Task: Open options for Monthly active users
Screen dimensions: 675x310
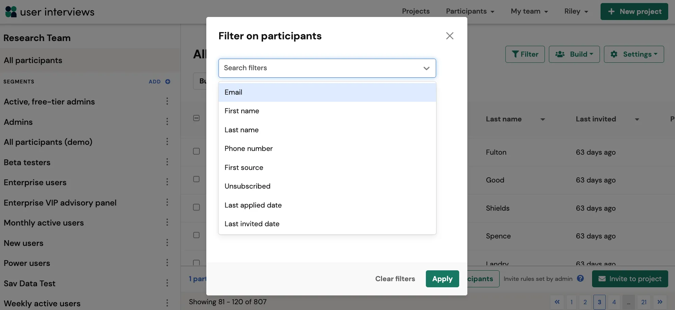Action: pyautogui.click(x=167, y=222)
